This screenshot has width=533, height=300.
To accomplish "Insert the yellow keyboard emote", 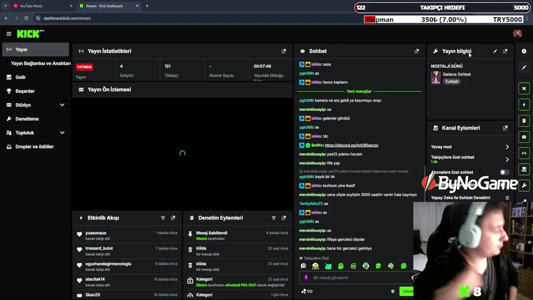I will click(316, 266).
